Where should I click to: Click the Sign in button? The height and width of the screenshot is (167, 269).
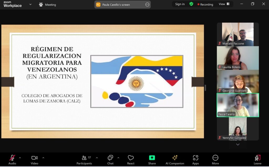(180, 4)
